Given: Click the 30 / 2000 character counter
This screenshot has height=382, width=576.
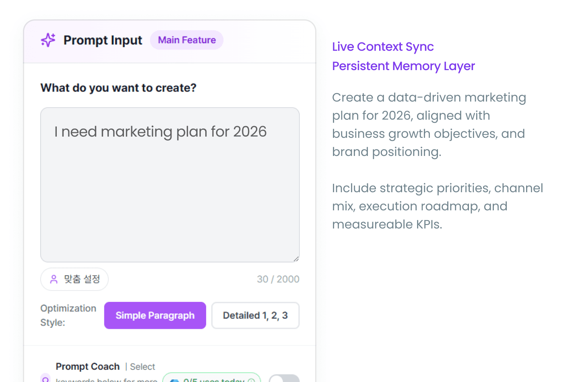Looking at the screenshot, I should [278, 279].
